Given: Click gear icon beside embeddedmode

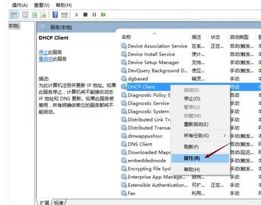Looking at the screenshot, I should coord(124,160).
